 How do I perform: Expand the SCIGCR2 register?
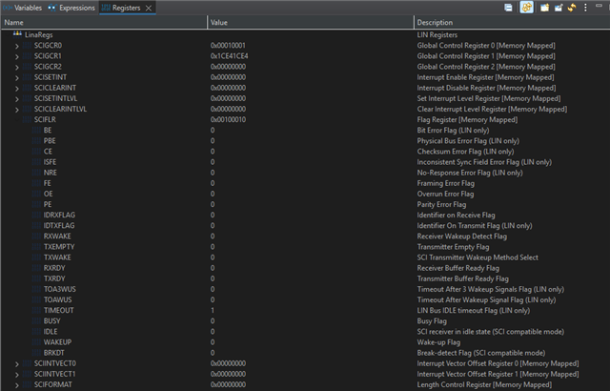click(x=17, y=67)
